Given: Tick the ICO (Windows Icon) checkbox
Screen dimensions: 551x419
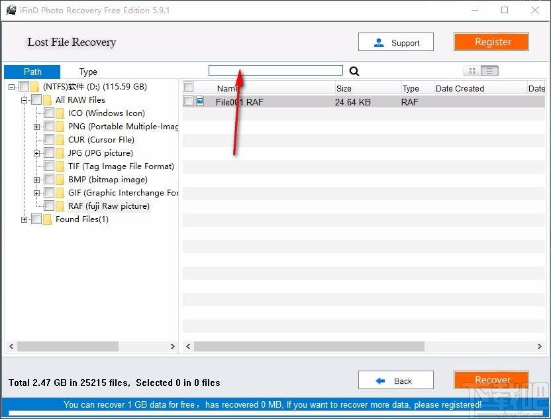Looking at the screenshot, I should [49, 113].
